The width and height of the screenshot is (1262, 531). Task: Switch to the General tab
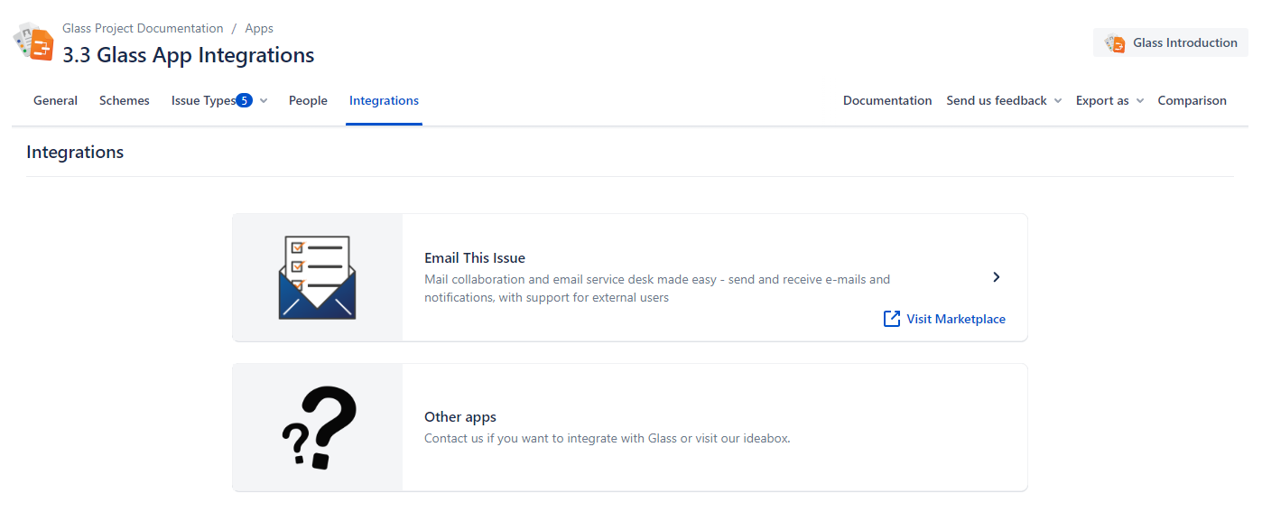(55, 101)
